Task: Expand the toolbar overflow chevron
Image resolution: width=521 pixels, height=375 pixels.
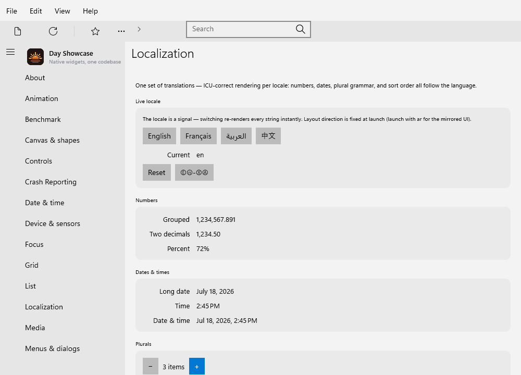Action: pos(139,29)
